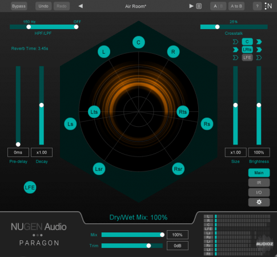Image resolution: width=277 pixels, height=257 pixels.
Task: Click the right arrow beside C crosstalk
Action: tap(259, 42)
